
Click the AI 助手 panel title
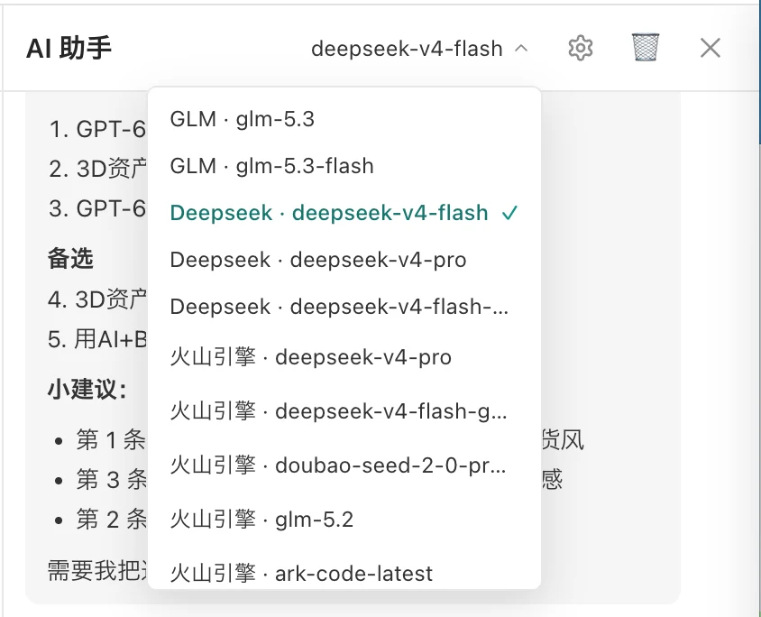pos(69,48)
